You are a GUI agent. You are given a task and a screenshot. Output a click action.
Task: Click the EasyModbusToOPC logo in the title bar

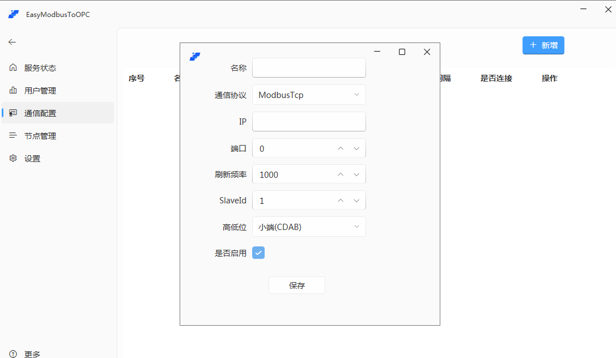13,14
